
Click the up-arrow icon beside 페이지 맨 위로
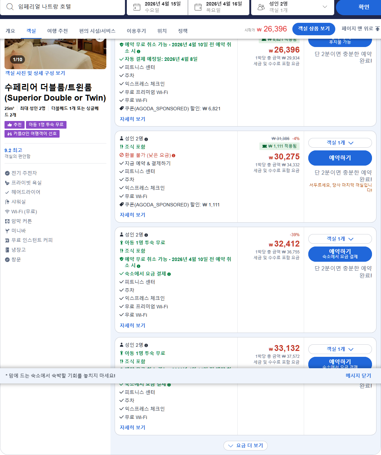point(378,29)
